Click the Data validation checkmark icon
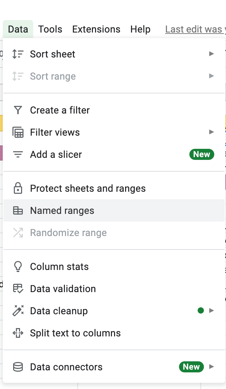Viewport: 226px width, 389px height. 18,289
